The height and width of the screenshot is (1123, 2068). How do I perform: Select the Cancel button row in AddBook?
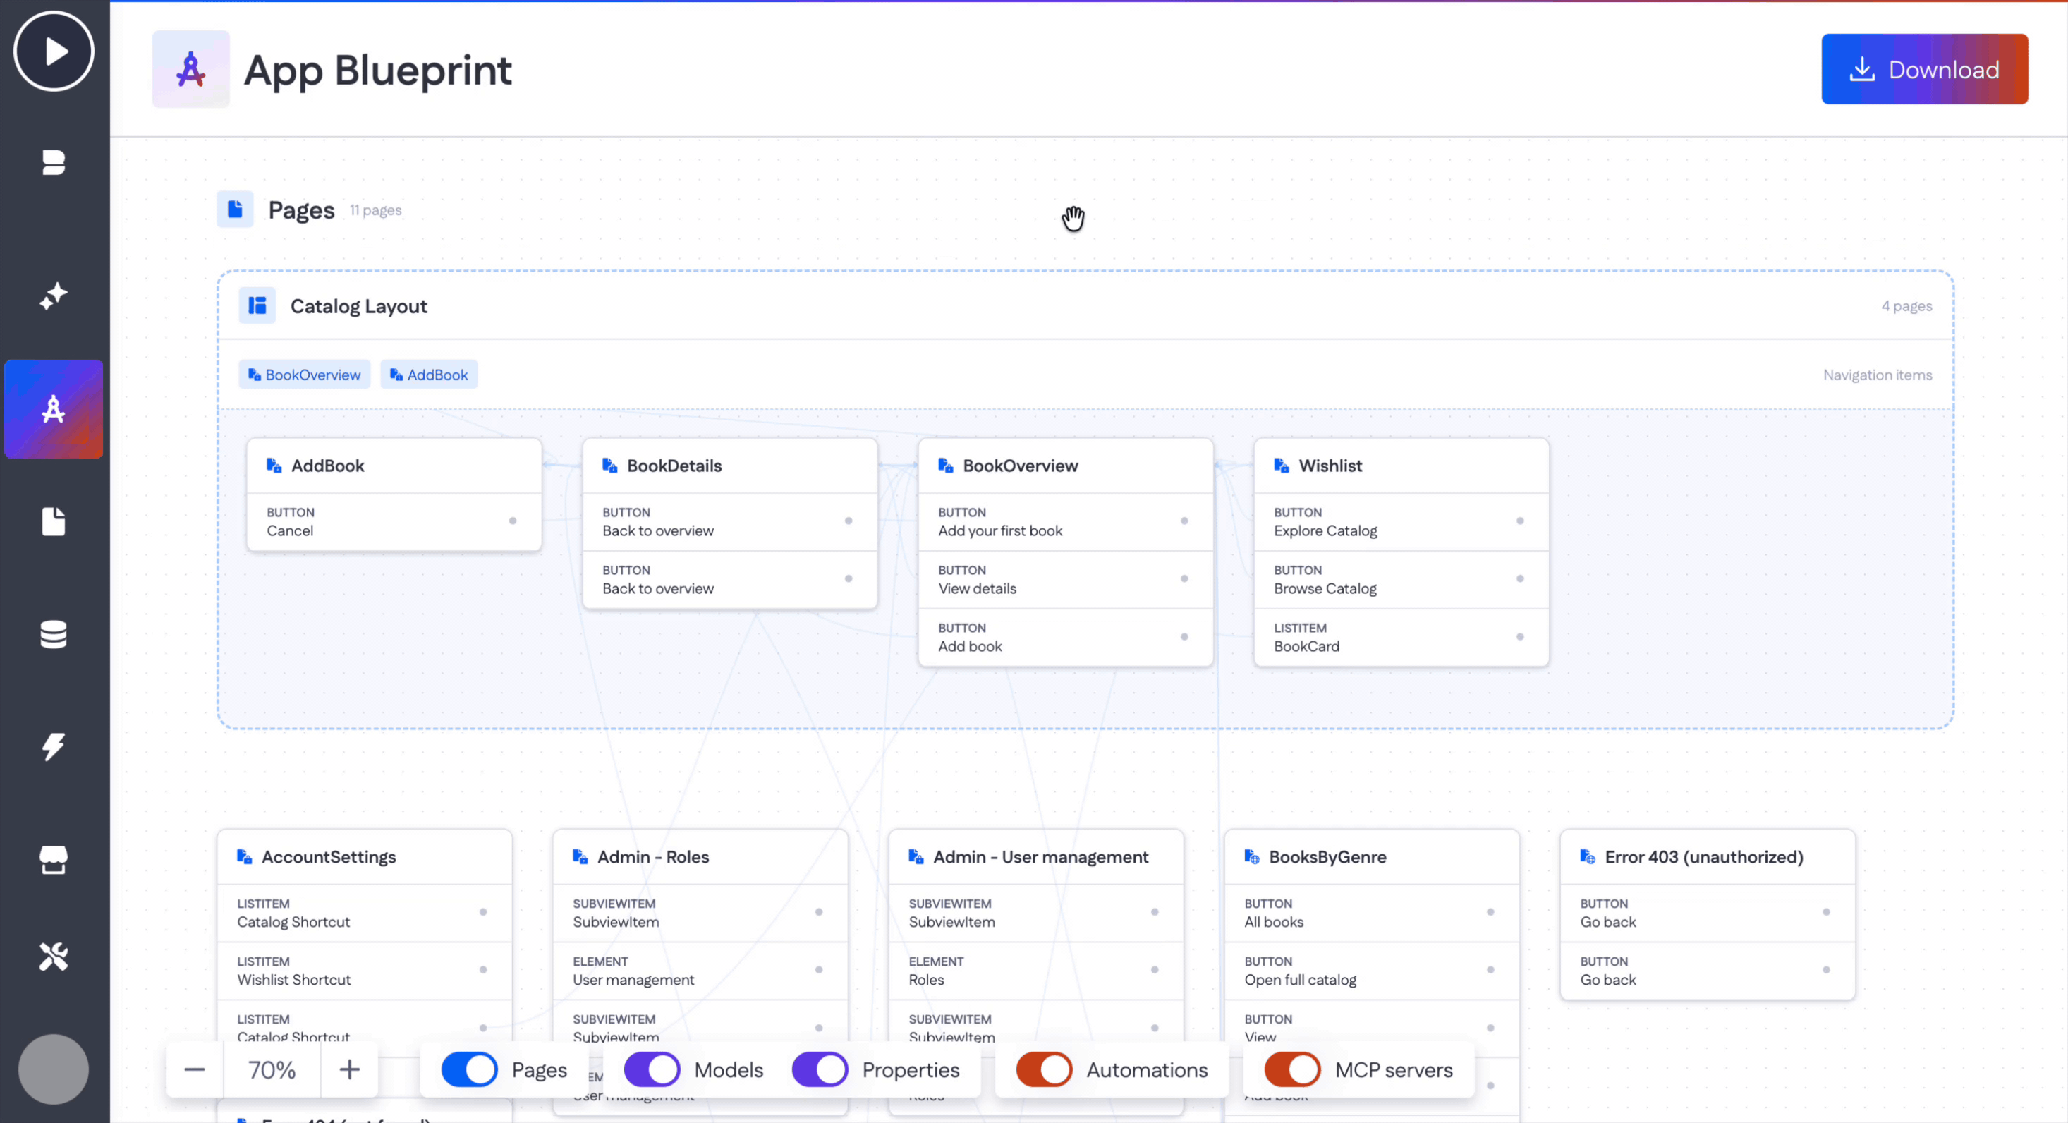point(394,522)
